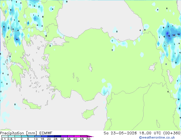Select legend swatch between 0.5 and 1
This screenshot has height=140, width=181.
(x=11, y=136)
